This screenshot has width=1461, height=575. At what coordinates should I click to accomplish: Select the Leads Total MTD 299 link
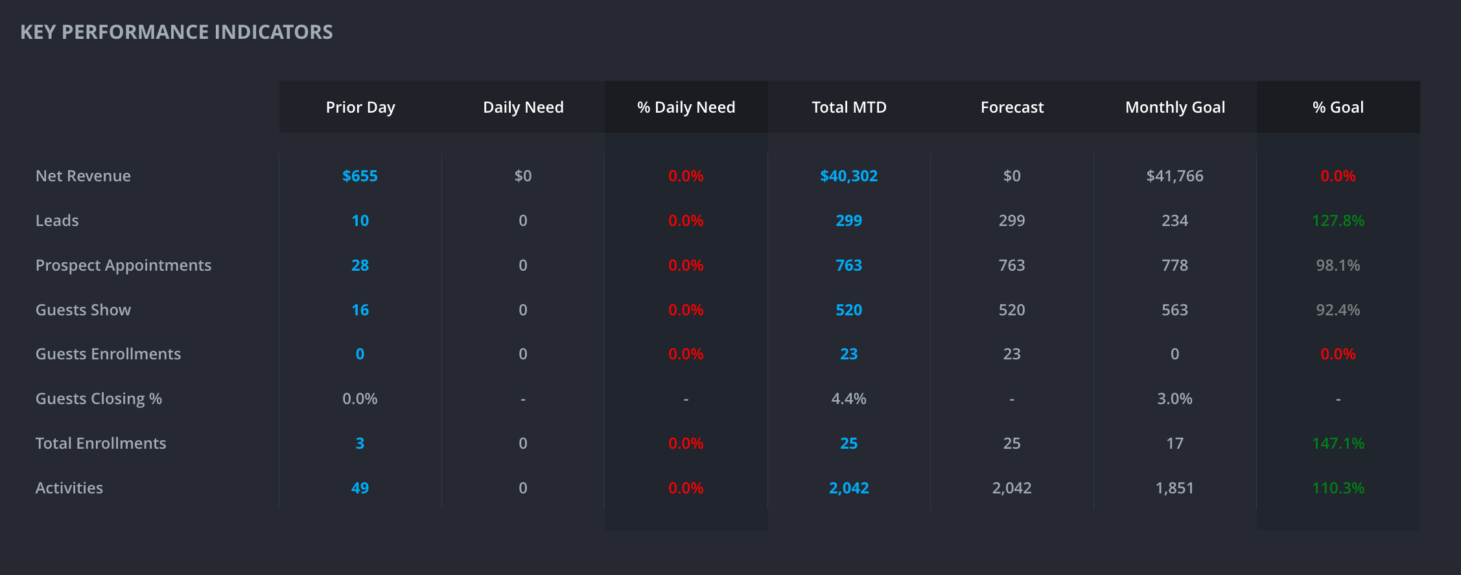[848, 221]
